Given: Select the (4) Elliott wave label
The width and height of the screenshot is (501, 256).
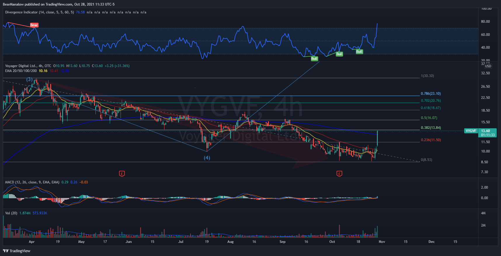Looking at the screenshot, I should click(207, 158).
